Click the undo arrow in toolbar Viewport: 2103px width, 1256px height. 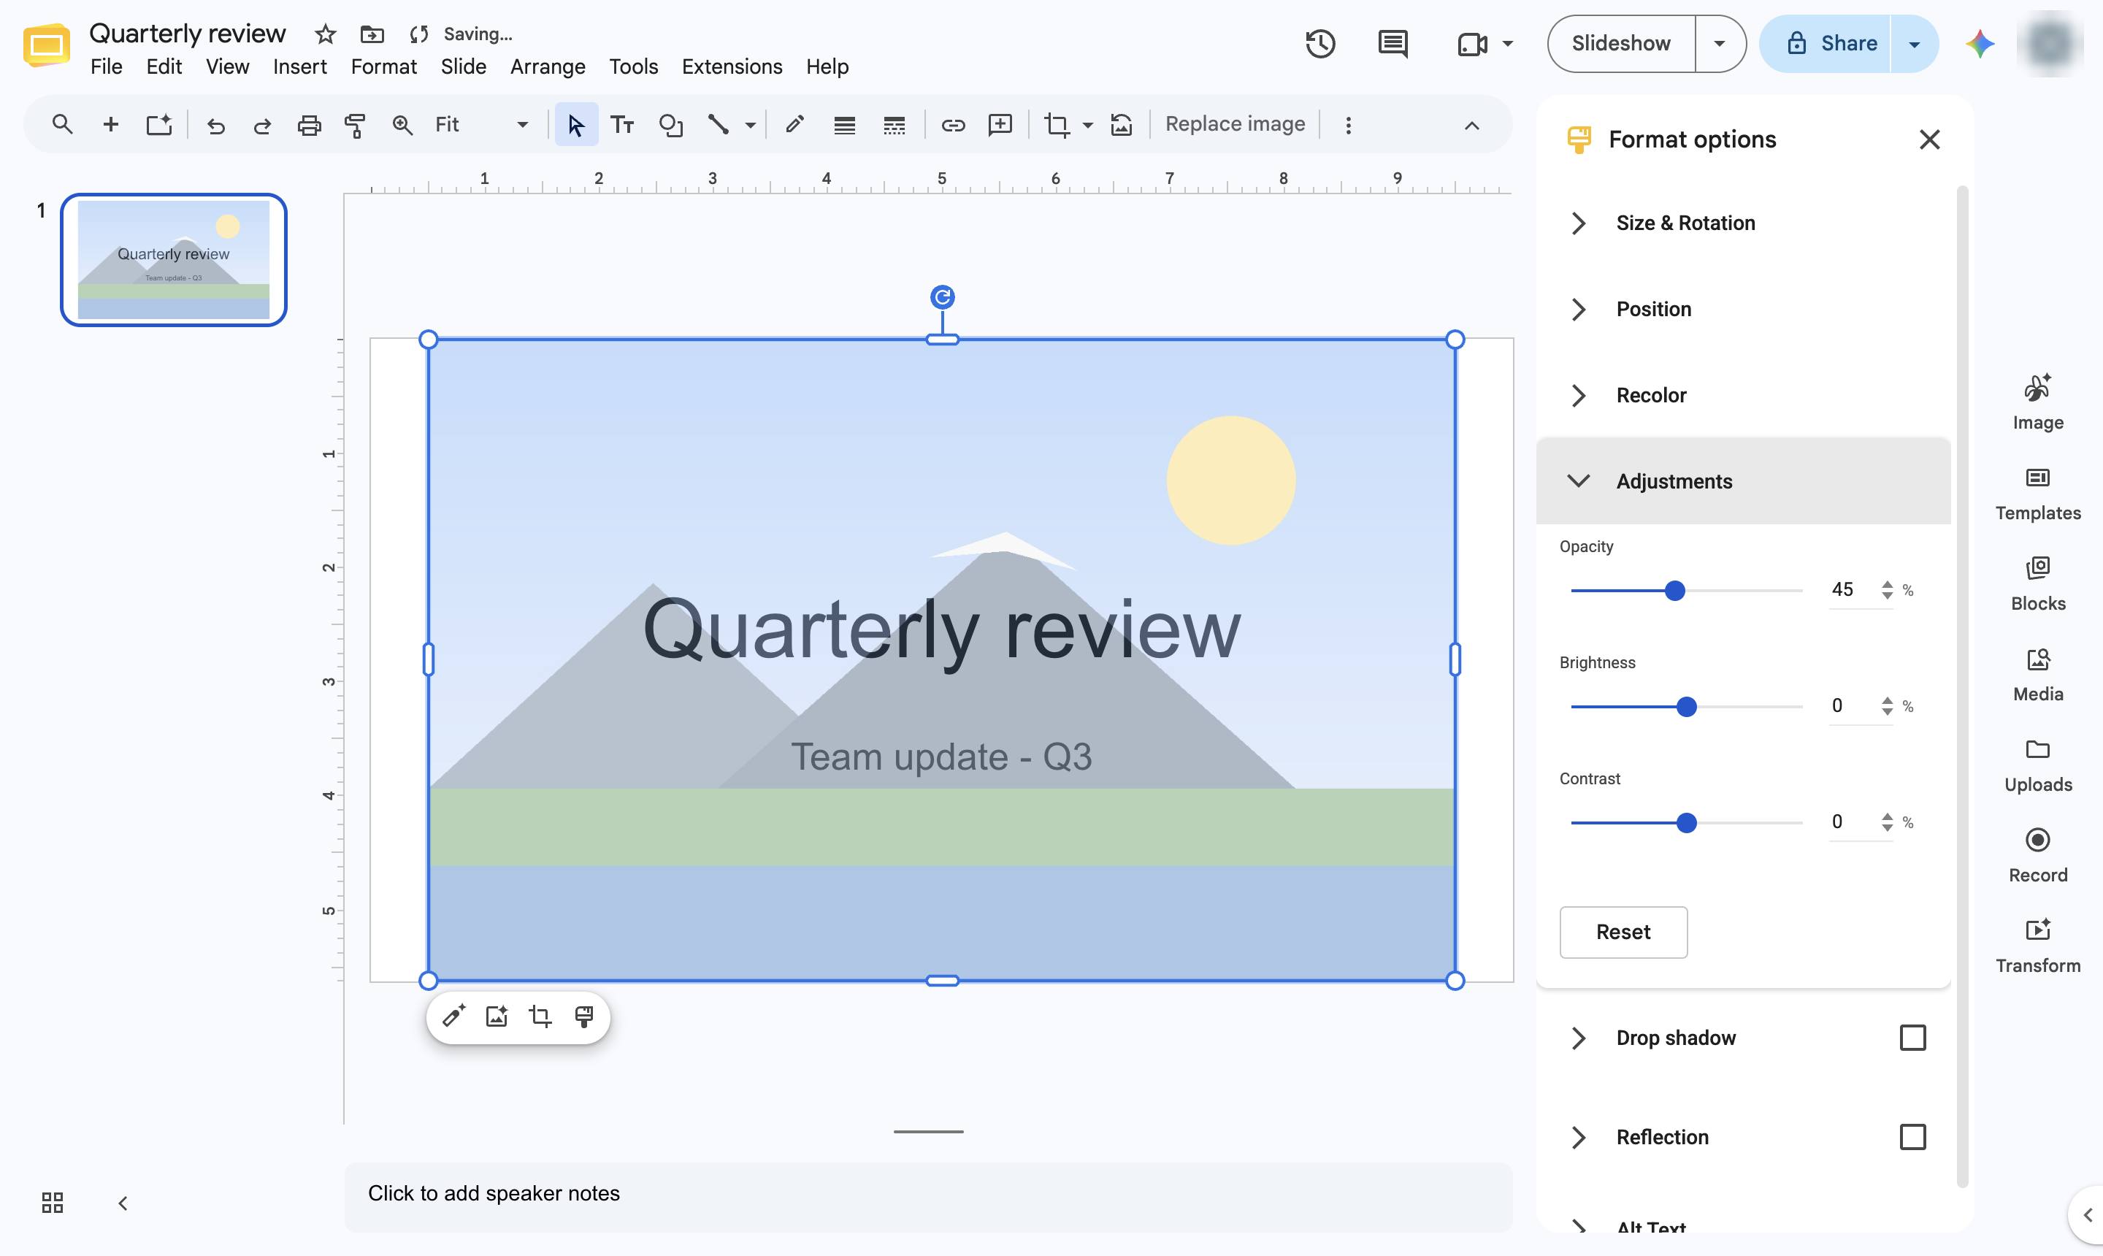216,126
